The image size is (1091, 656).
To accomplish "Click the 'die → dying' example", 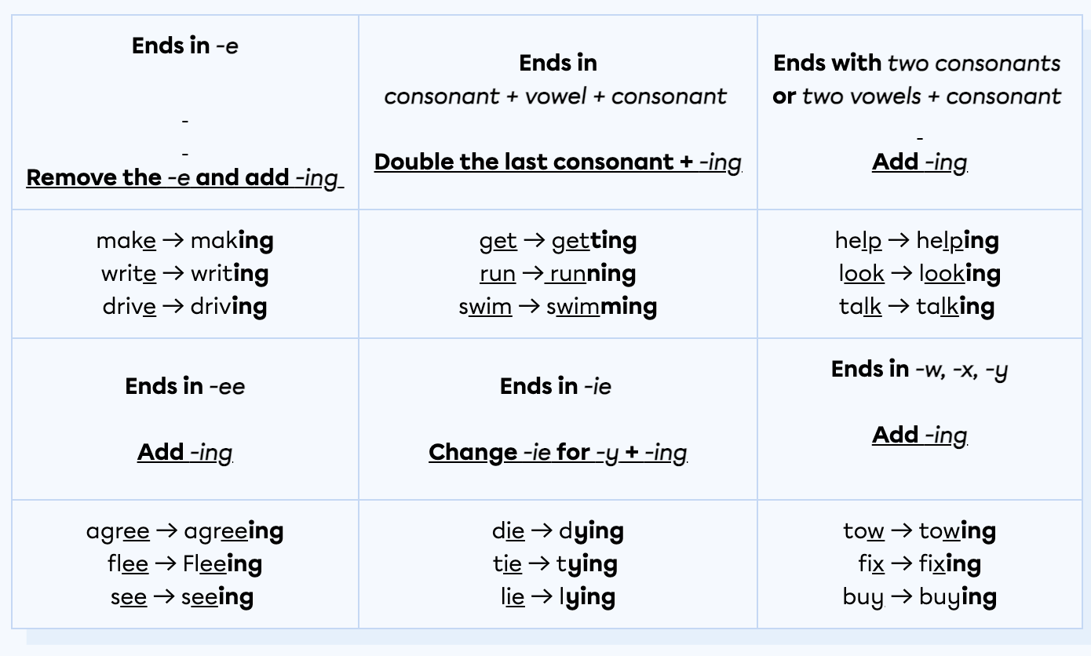I will 557,531.
